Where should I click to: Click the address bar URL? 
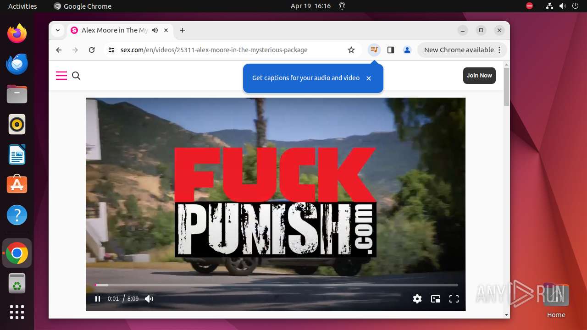point(214,50)
